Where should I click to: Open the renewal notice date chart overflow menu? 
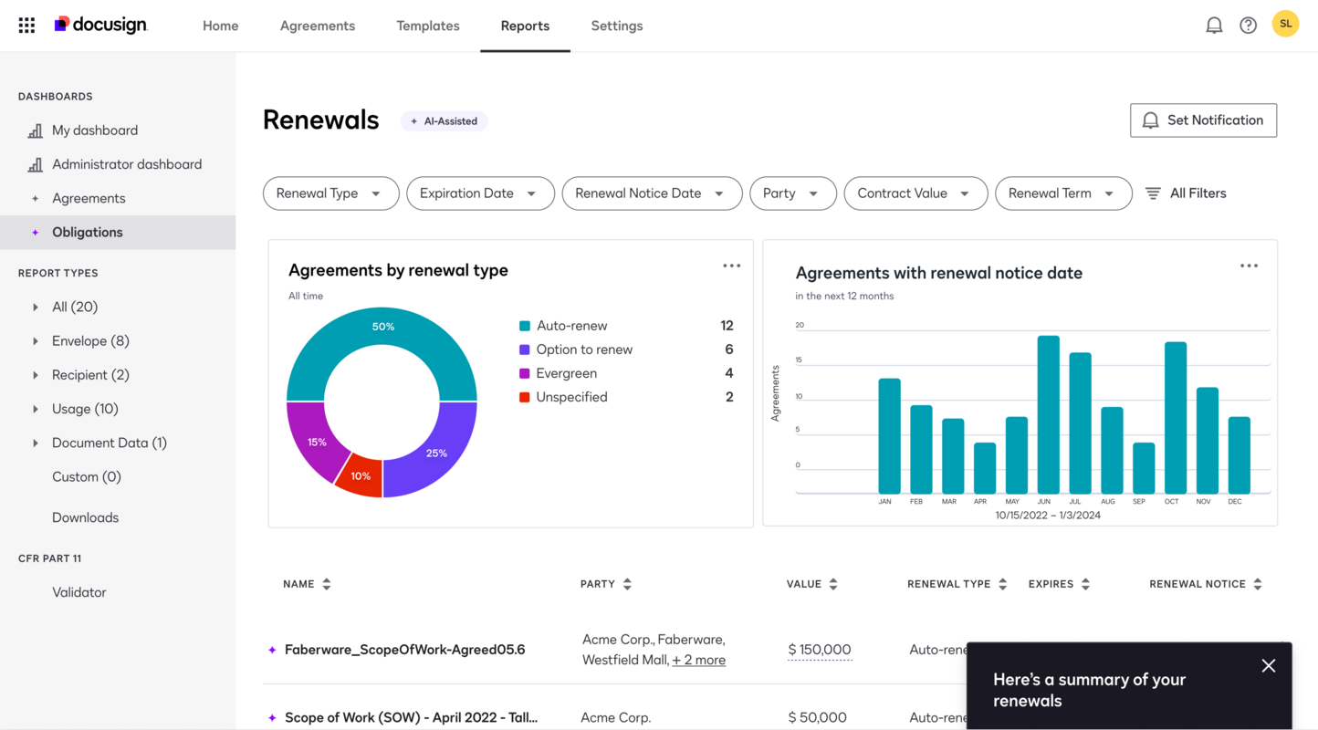pos(1249,265)
